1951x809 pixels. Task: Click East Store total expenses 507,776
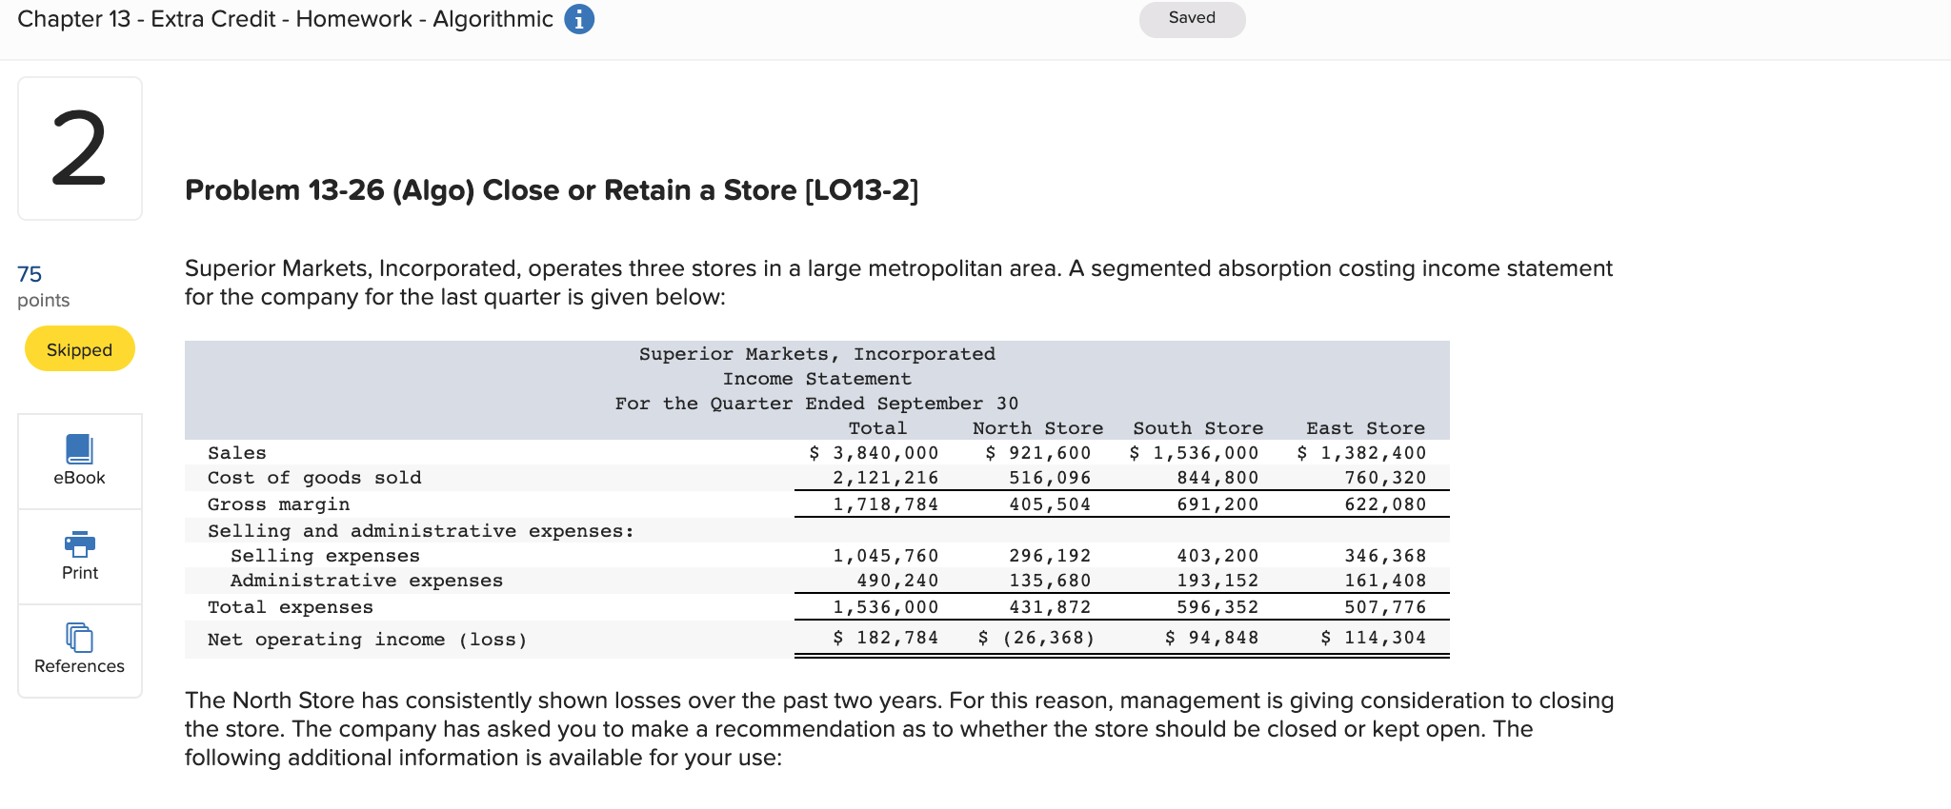pyautogui.click(x=1385, y=607)
